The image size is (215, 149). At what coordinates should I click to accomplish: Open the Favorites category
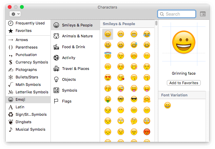(23, 31)
